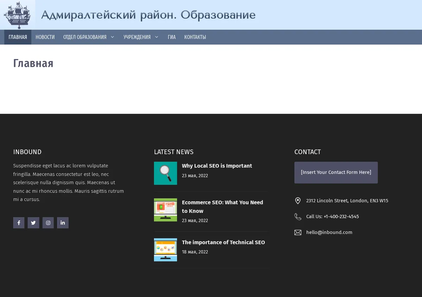Open the Facebook social icon
The image size is (422, 297).
click(19, 223)
